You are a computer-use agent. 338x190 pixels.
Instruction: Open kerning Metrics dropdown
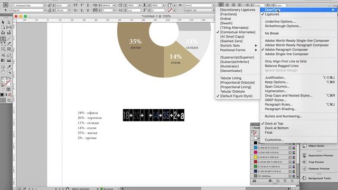click(114, 5)
